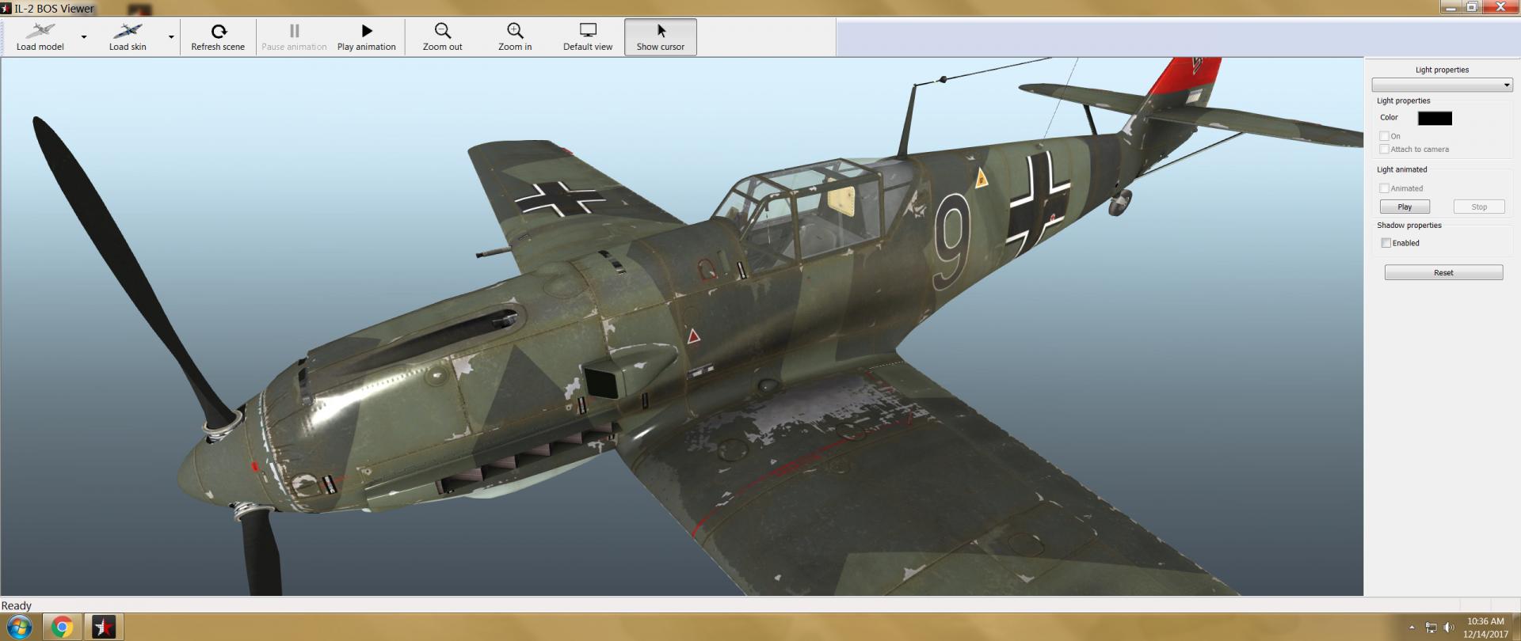The height and width of the screenshot is (641, 1521).
Task: Tick the light Animated checkbox
Action: (x=1385, y=188)
